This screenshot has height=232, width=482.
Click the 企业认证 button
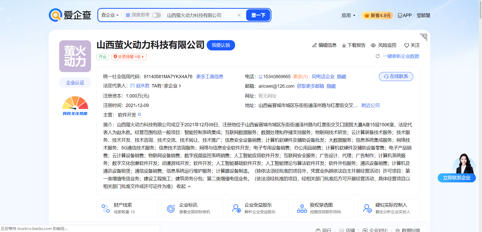click(x=75, y=83)
